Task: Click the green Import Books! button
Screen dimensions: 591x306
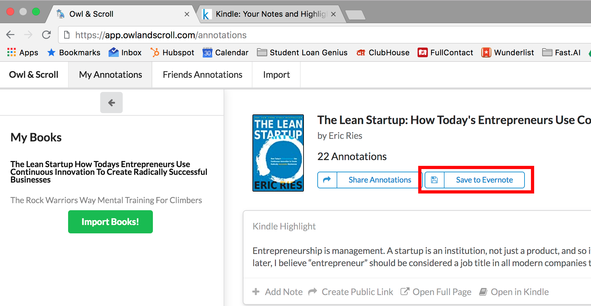Action: click(x=110, y=222)
